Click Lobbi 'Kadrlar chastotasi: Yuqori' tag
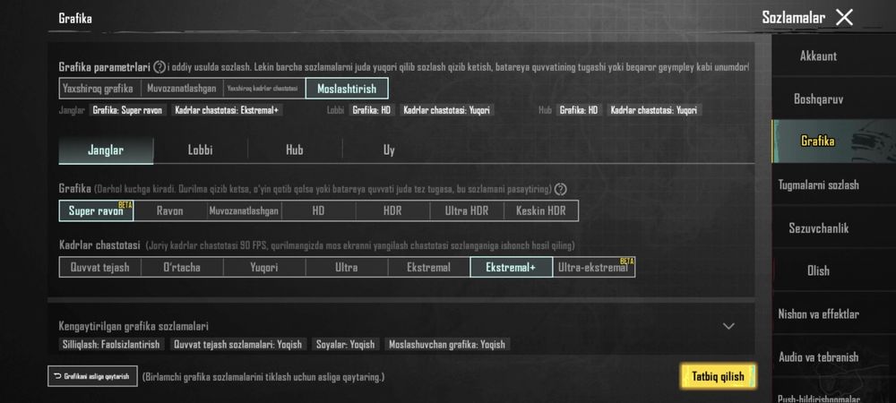896x403 pixels. click(447, 110)
